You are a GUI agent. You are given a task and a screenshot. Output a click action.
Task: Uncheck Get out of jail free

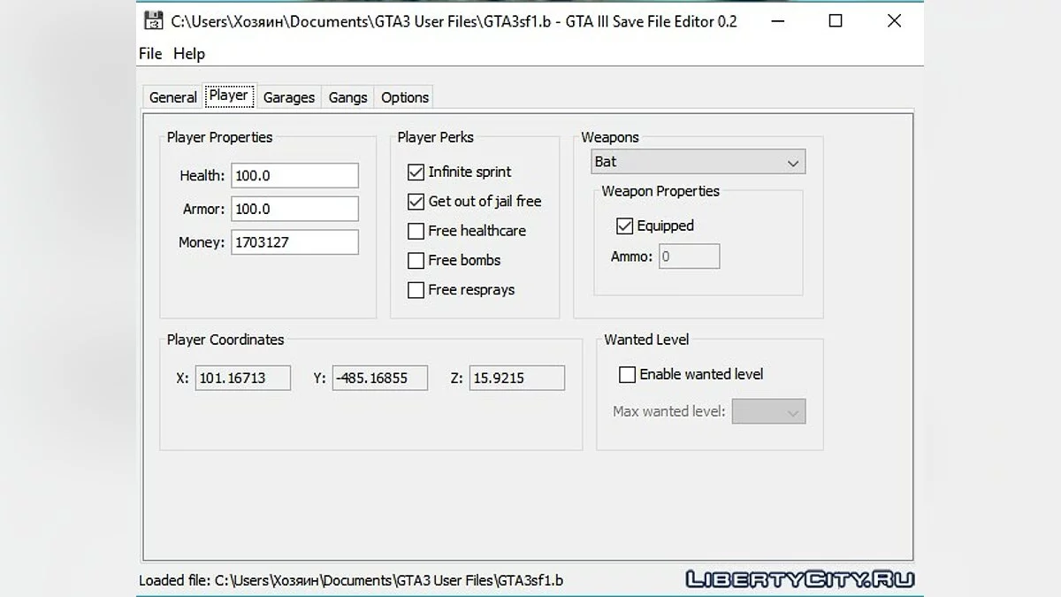pos(416,202)
